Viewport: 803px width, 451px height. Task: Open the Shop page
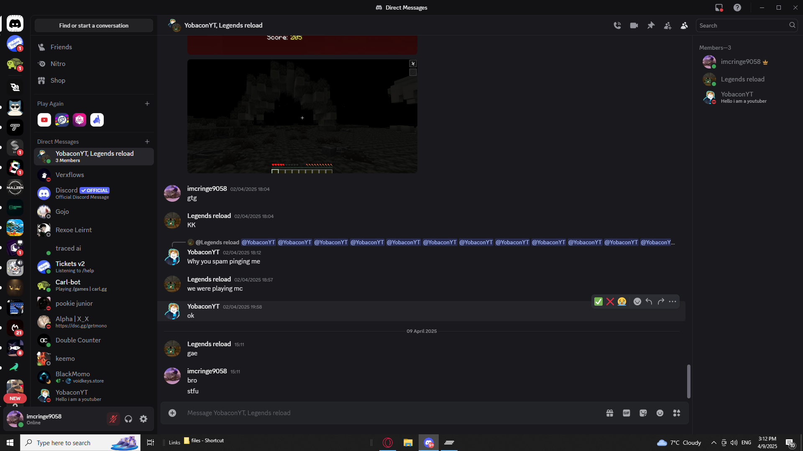(94, 81)
